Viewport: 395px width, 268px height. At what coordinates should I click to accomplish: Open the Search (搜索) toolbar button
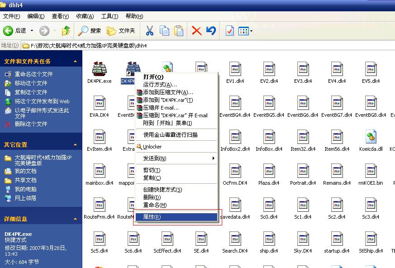(90, 31)
